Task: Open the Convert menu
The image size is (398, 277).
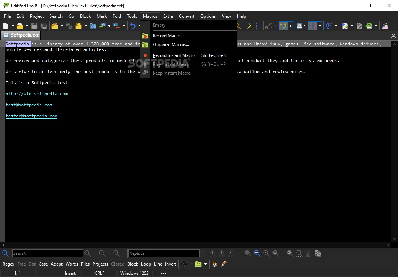Action: point(186,16)
